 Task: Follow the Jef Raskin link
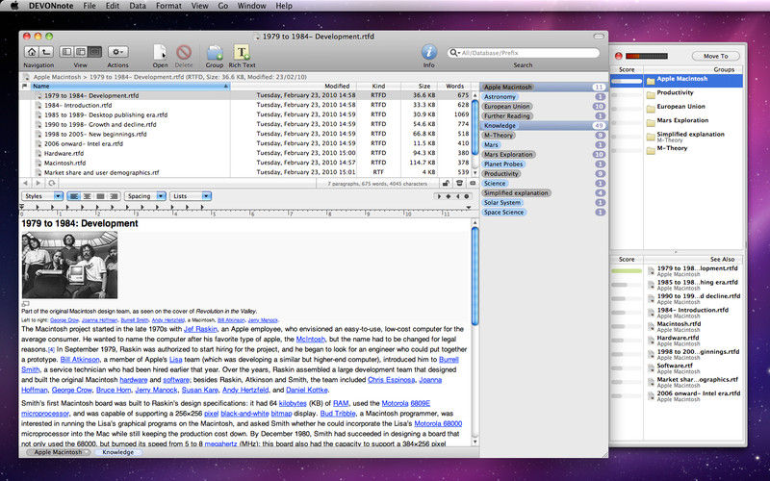[200, 329]
